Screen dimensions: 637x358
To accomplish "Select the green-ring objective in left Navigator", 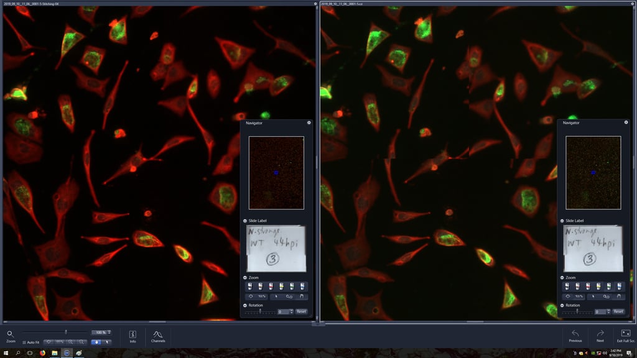I will pyautogui.click(x=292, y=286).
